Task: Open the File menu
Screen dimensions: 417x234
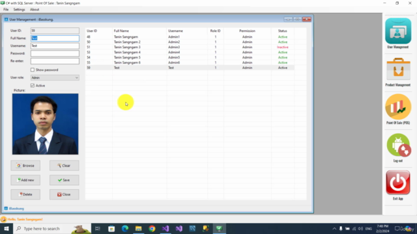Action: pos(6,10)
